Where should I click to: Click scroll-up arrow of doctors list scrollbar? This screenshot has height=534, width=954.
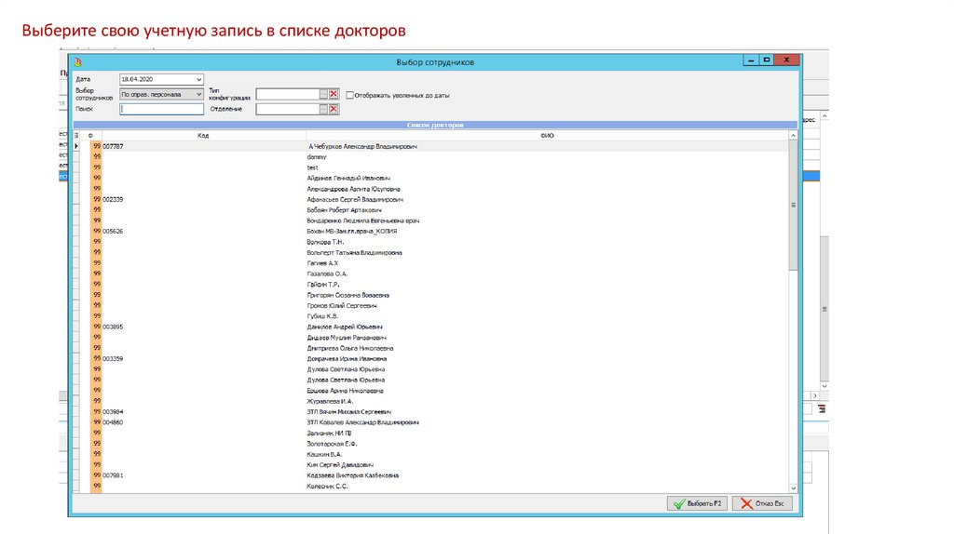coord(794,136)
